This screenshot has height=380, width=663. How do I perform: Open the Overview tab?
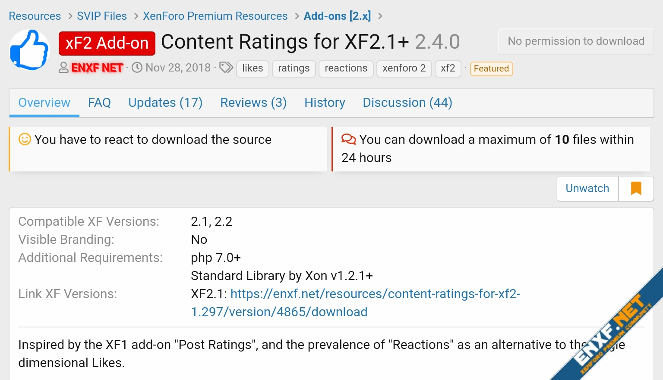[x=44, y=103]
